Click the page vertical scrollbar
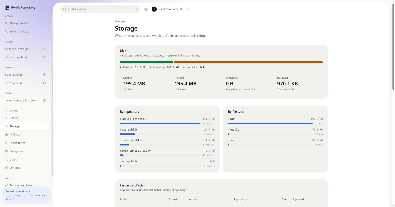The height and width of the screenshot is (207, 395). (x=393, y=46)
